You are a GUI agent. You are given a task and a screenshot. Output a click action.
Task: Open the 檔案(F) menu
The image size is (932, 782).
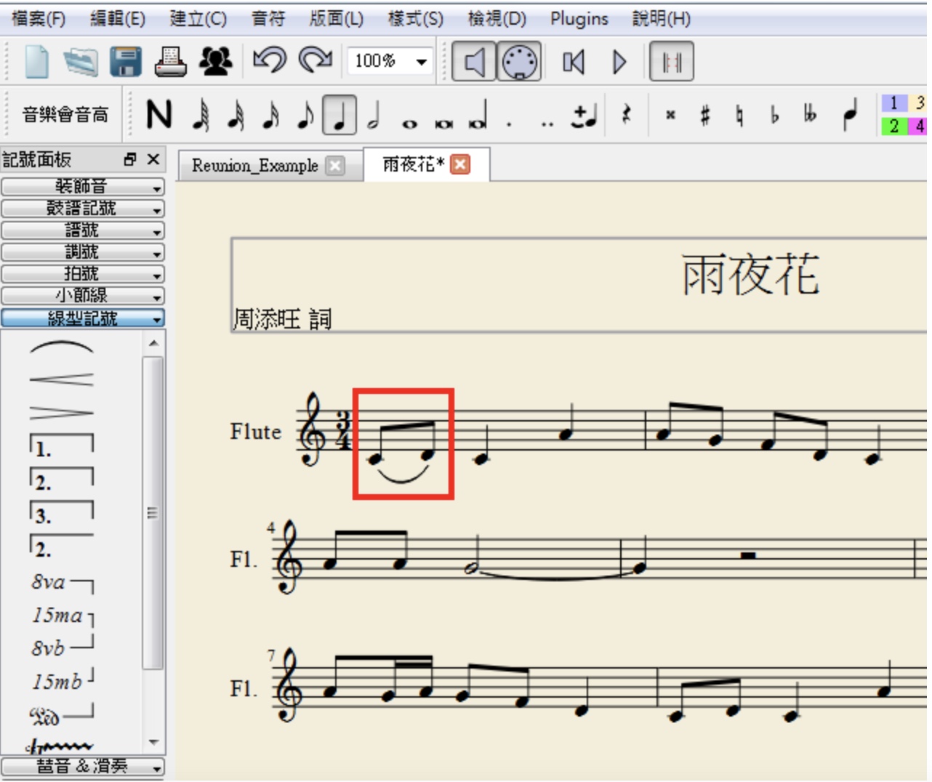[x=39, y=18]
